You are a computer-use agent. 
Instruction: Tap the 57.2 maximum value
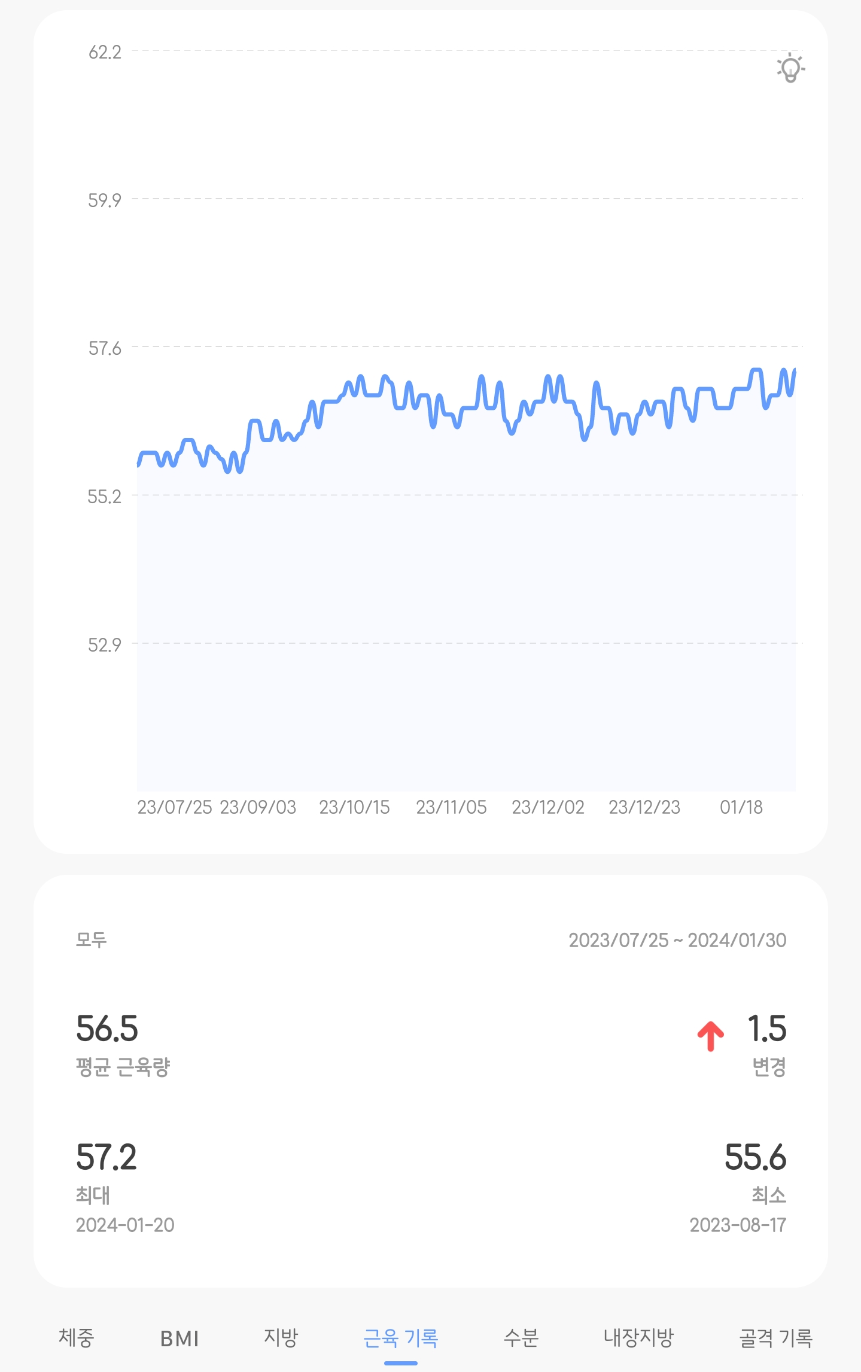tap(107, 1157)
